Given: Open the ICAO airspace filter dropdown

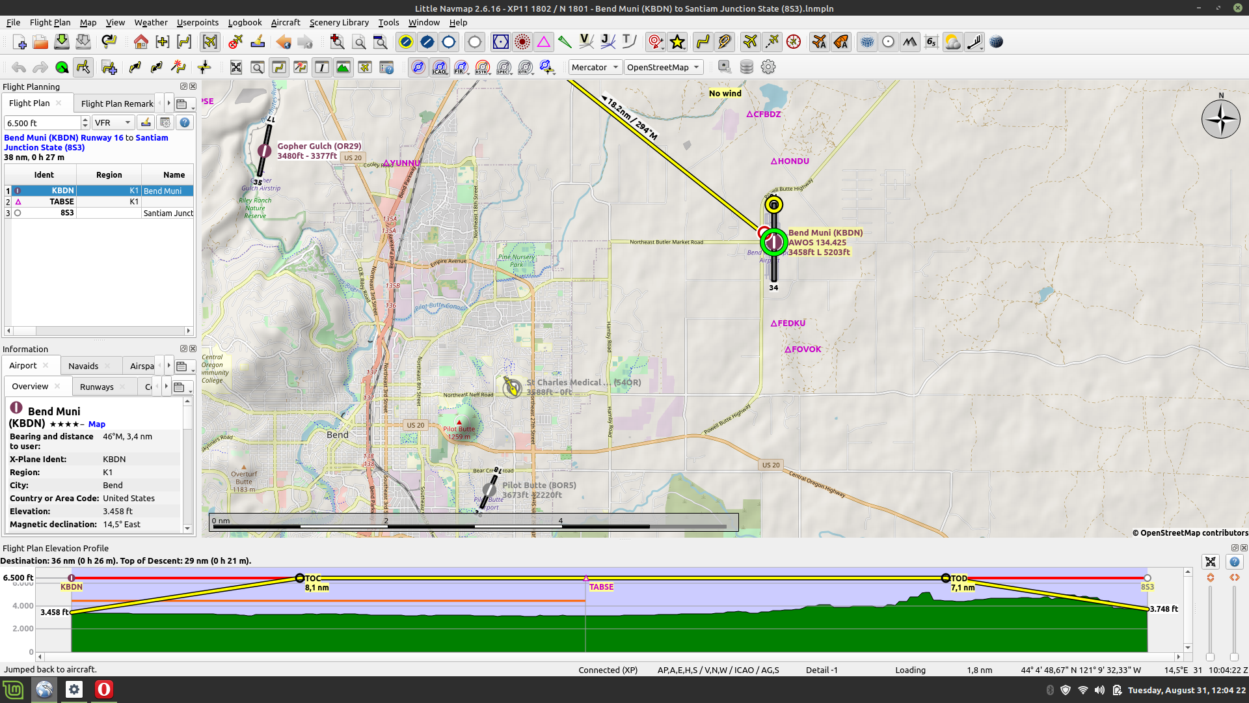Looking at the screenshot, I should point(440,67).
